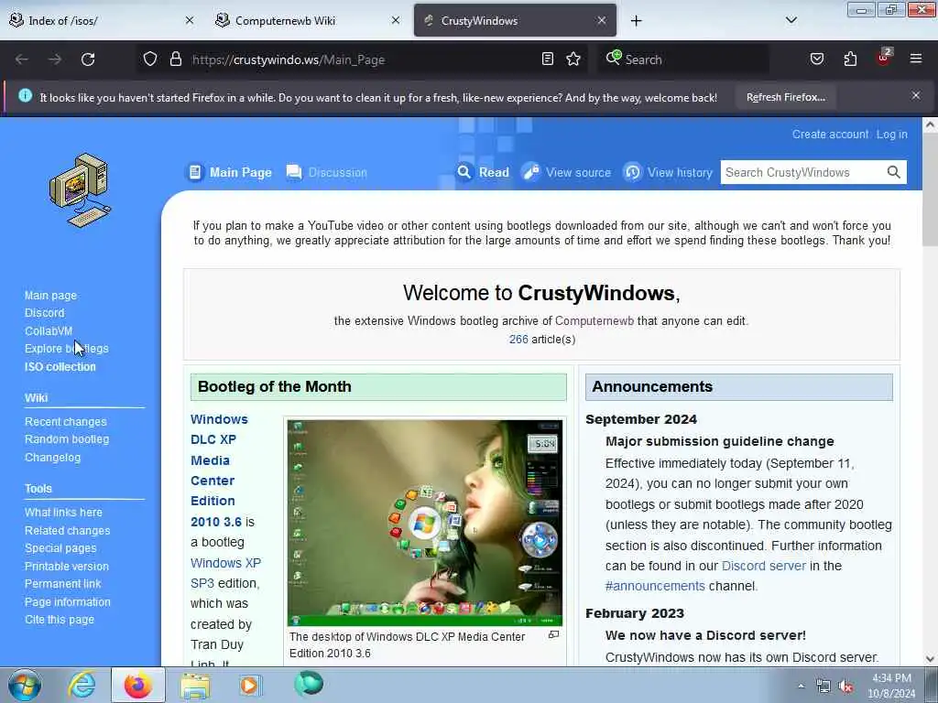Expand the list all tabs chevron
938x703 pixels.
[791, 20]
